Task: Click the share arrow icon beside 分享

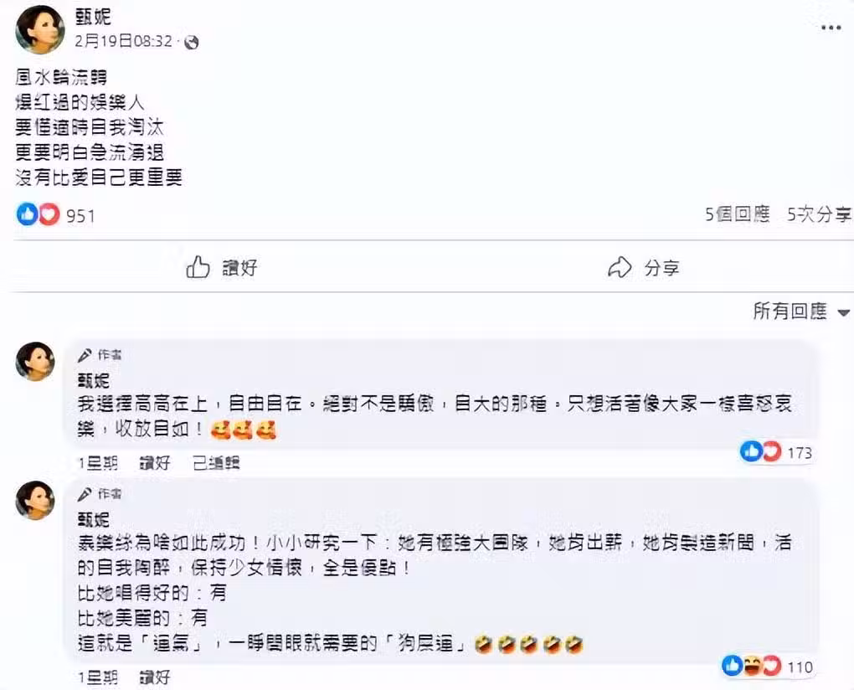Action: click(620, 267)
